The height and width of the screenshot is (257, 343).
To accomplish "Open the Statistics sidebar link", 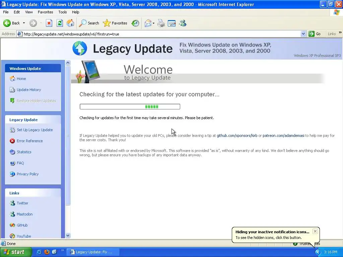I will click(24, 152).
